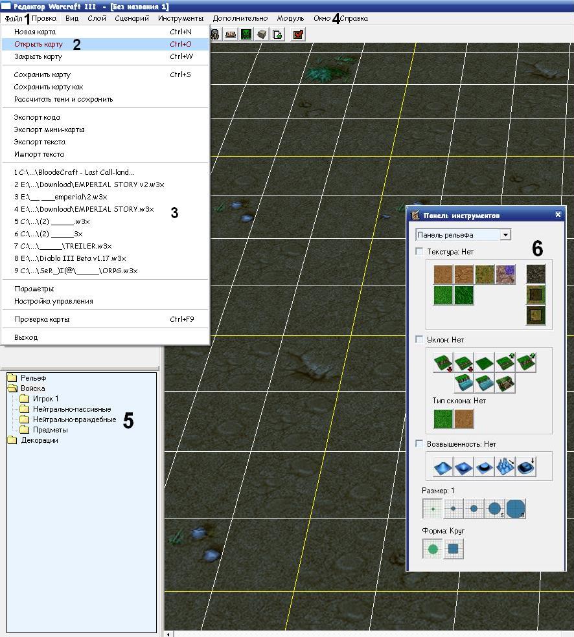Pick the grass cliff type swatch under Тип склона

(443, 419)
